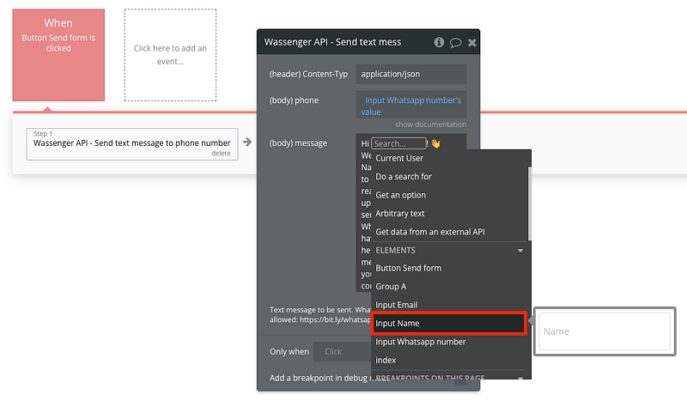Select 'Button Send form' element
The width and height of the screenshot is (687, 401).
point(409,268)
